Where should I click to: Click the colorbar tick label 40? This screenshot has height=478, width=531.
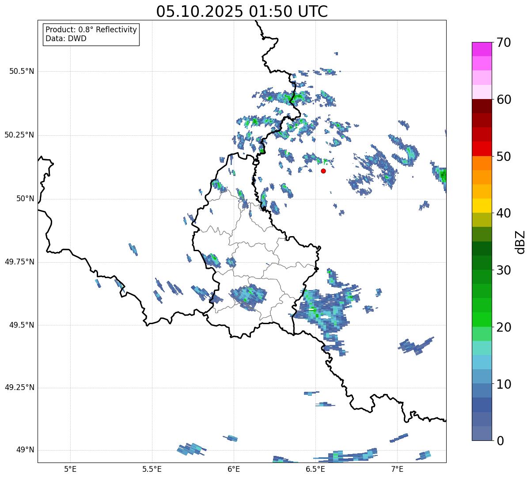click(504, 213)
